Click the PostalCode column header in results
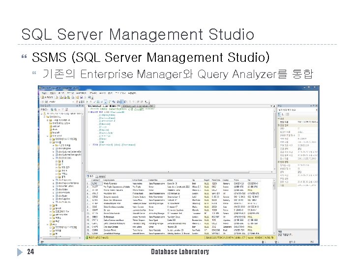Viewport: 354px width, 265px height. [x=217, y=180]
